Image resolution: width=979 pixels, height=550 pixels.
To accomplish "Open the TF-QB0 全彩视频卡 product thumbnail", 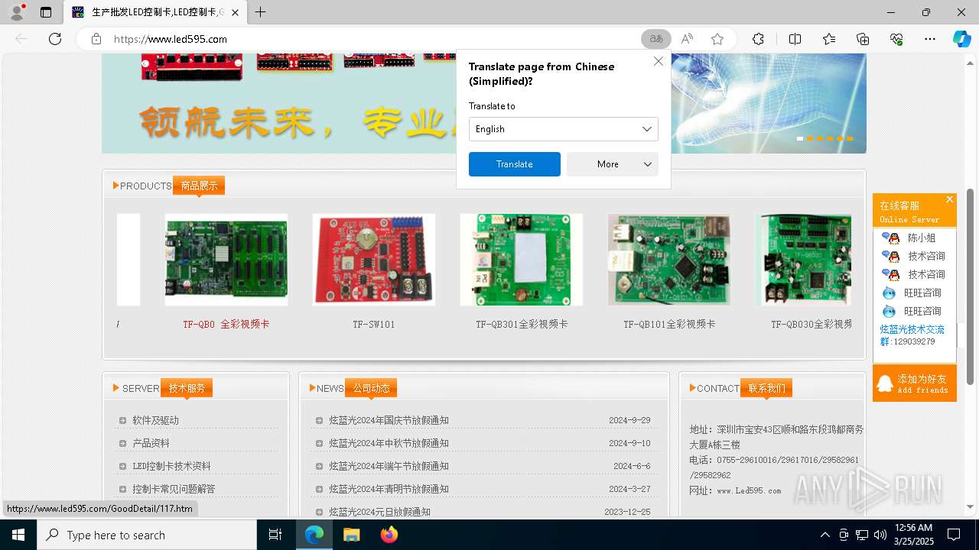I will click(226, 260).
